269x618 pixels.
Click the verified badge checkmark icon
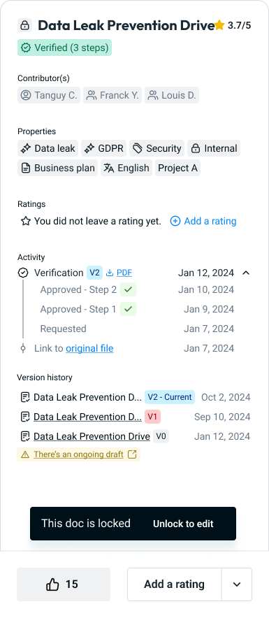(x=26, y=48)
